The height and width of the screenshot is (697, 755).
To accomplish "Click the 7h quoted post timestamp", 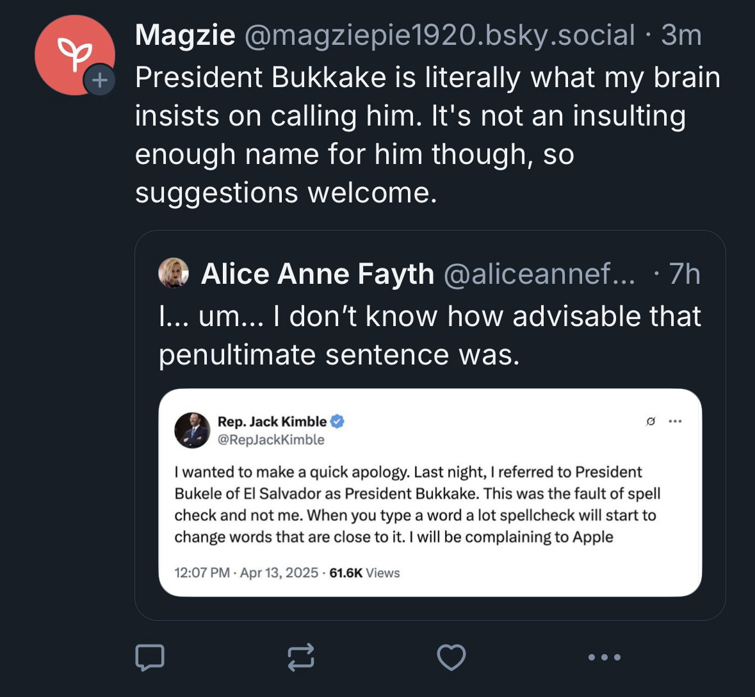I will point(685,274).
